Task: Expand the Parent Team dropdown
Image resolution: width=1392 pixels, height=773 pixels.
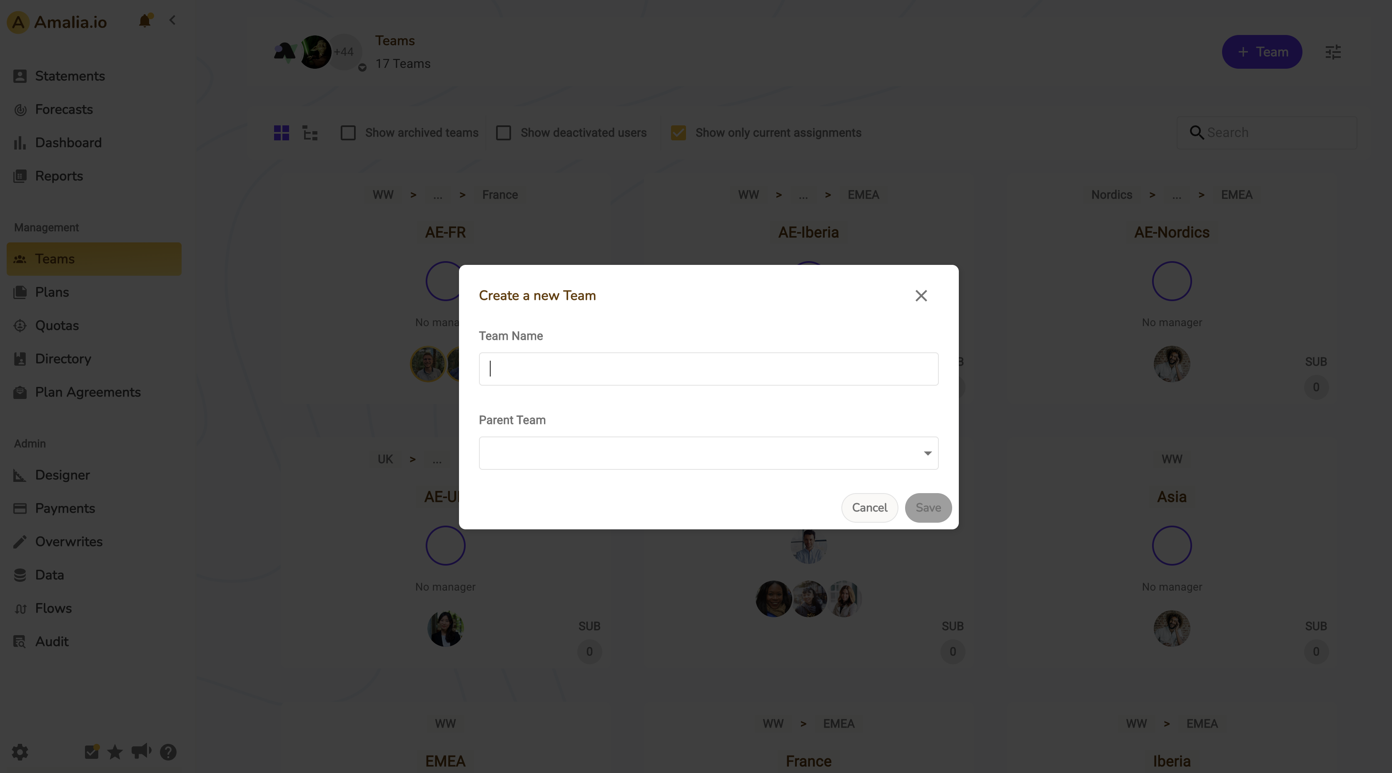Action: click(708, 453)
